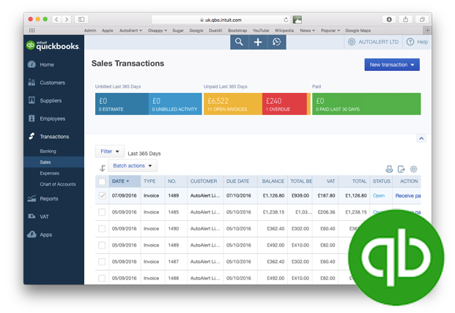
Task: Click the Help question mark icon
Action: click(410, 42)
